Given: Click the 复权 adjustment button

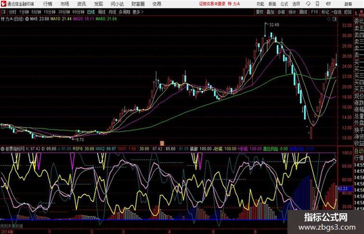Looking at the screenshot, I should pyautogui.click(x=260, y=12).
